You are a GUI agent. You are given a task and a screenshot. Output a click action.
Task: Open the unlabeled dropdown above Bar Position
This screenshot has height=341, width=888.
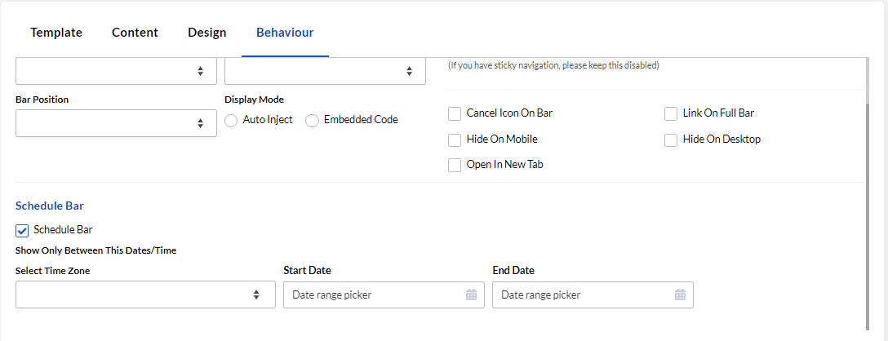[x=116, y=71]
